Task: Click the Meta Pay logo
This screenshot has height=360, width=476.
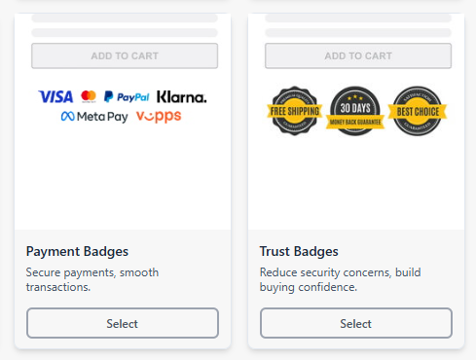Action: pos(94,117)
